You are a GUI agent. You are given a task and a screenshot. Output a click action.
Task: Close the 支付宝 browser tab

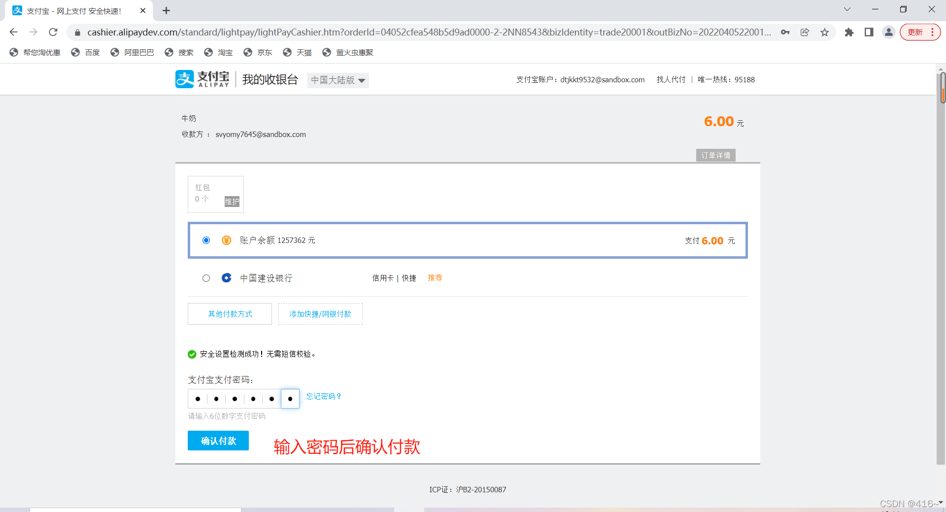(143, 10)
